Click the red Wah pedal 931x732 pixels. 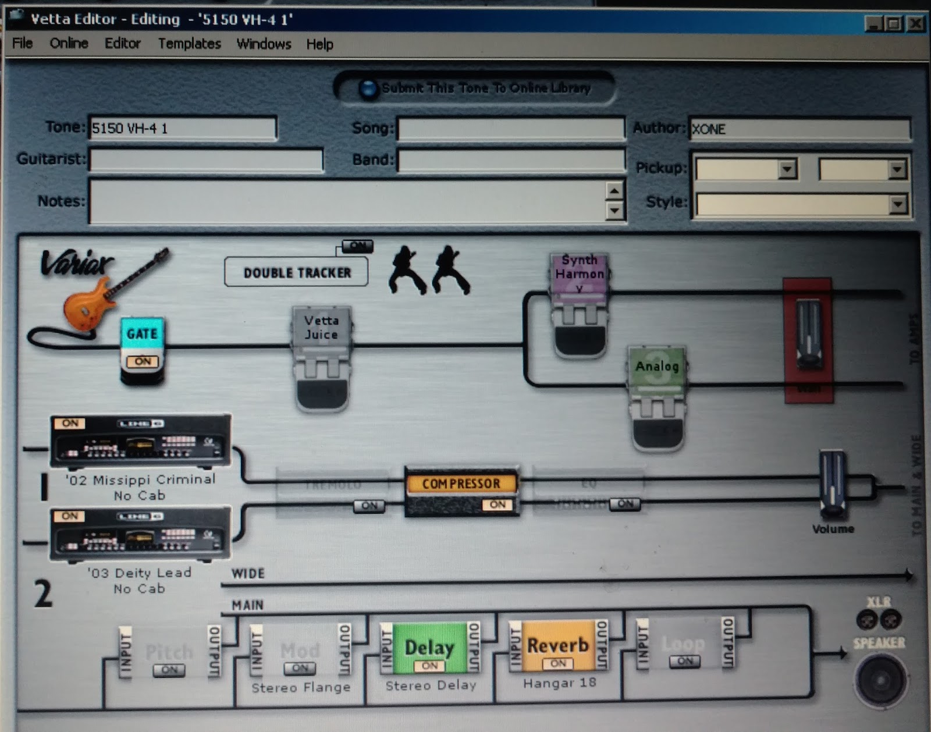(808, 340)
